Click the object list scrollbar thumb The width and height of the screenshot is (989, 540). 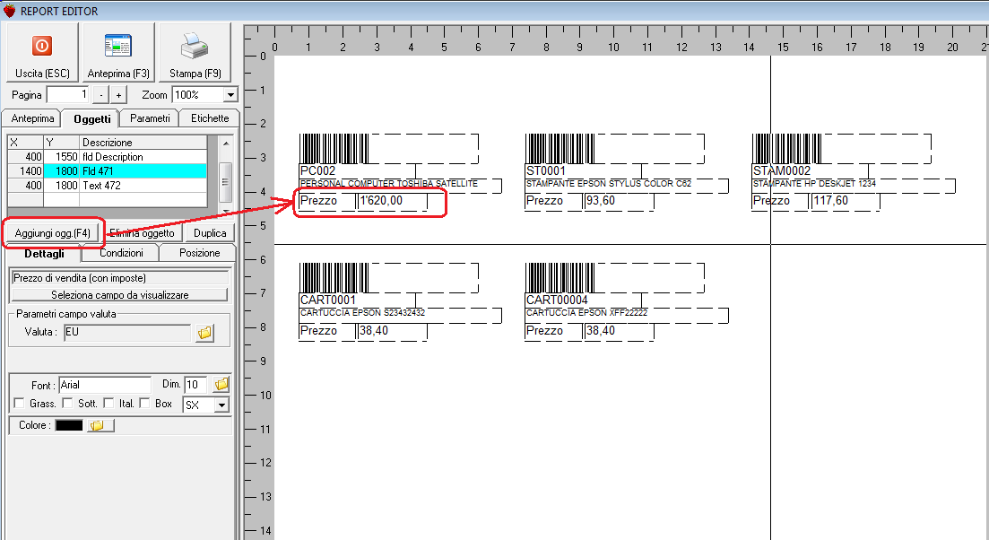(225, 180)
